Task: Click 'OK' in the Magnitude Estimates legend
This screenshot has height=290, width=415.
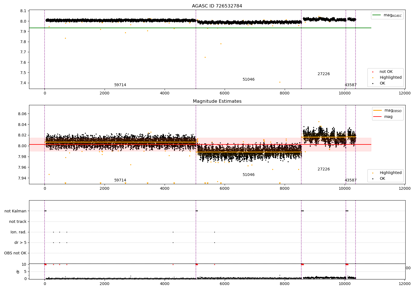Action: coord(382,179)
